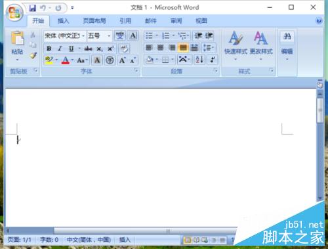Screen dimensions: 328x249
Task: Apply distributed alignment
Action: [x=194, y=47]
